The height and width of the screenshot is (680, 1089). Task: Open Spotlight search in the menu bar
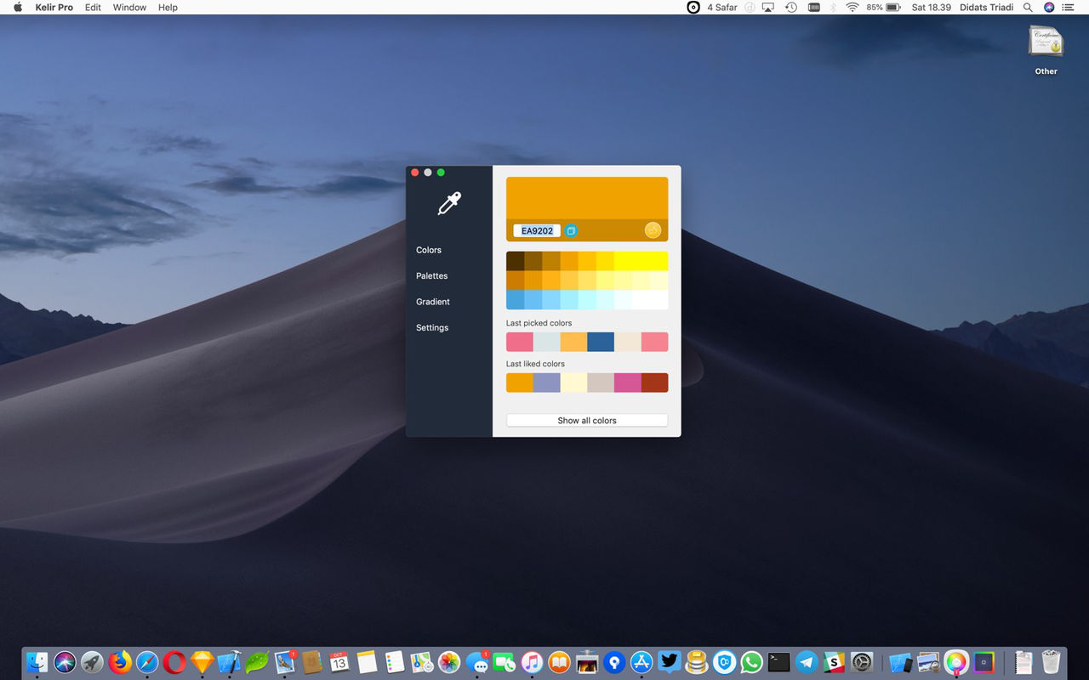[x=1028, y=7]
